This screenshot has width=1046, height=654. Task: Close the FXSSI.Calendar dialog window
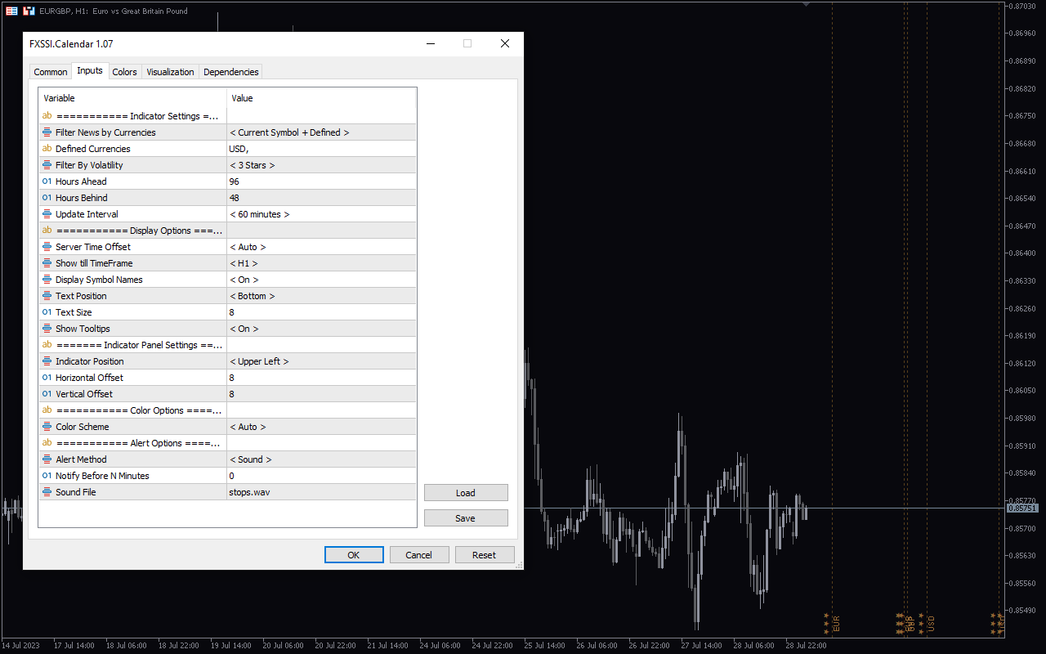[505, 43]
